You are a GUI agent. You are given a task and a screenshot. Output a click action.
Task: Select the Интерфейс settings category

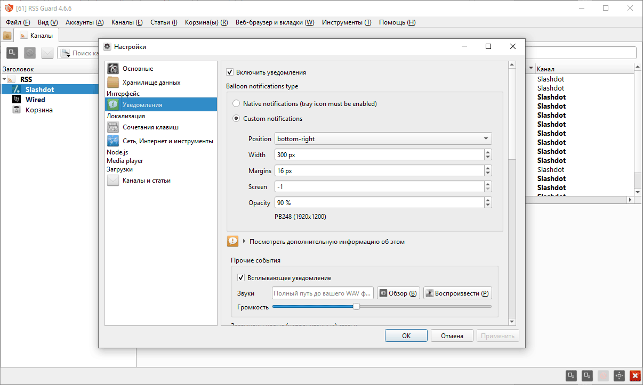[123, 94]
